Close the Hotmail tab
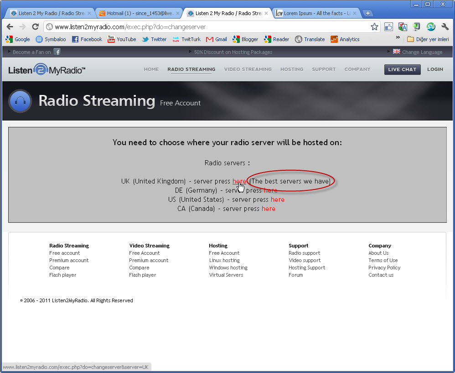 point(178,13)
